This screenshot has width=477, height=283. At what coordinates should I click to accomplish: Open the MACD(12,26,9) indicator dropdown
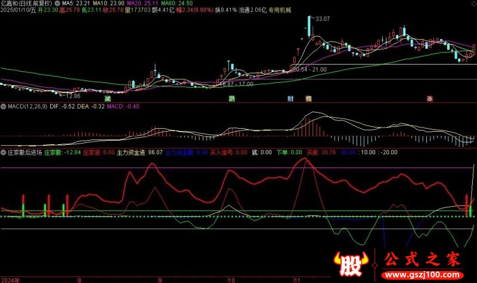[x=4, y=107]
